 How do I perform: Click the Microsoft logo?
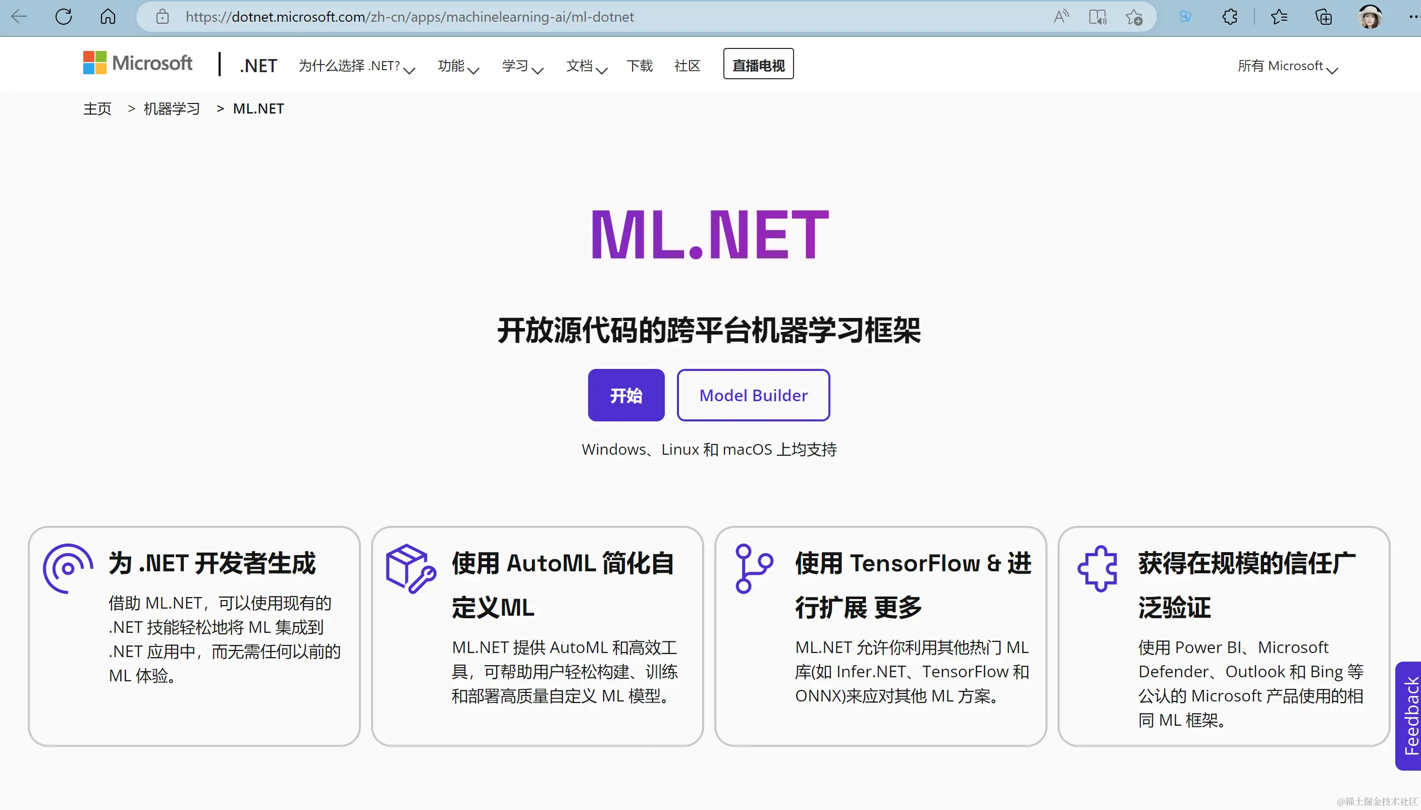point(137,64)
